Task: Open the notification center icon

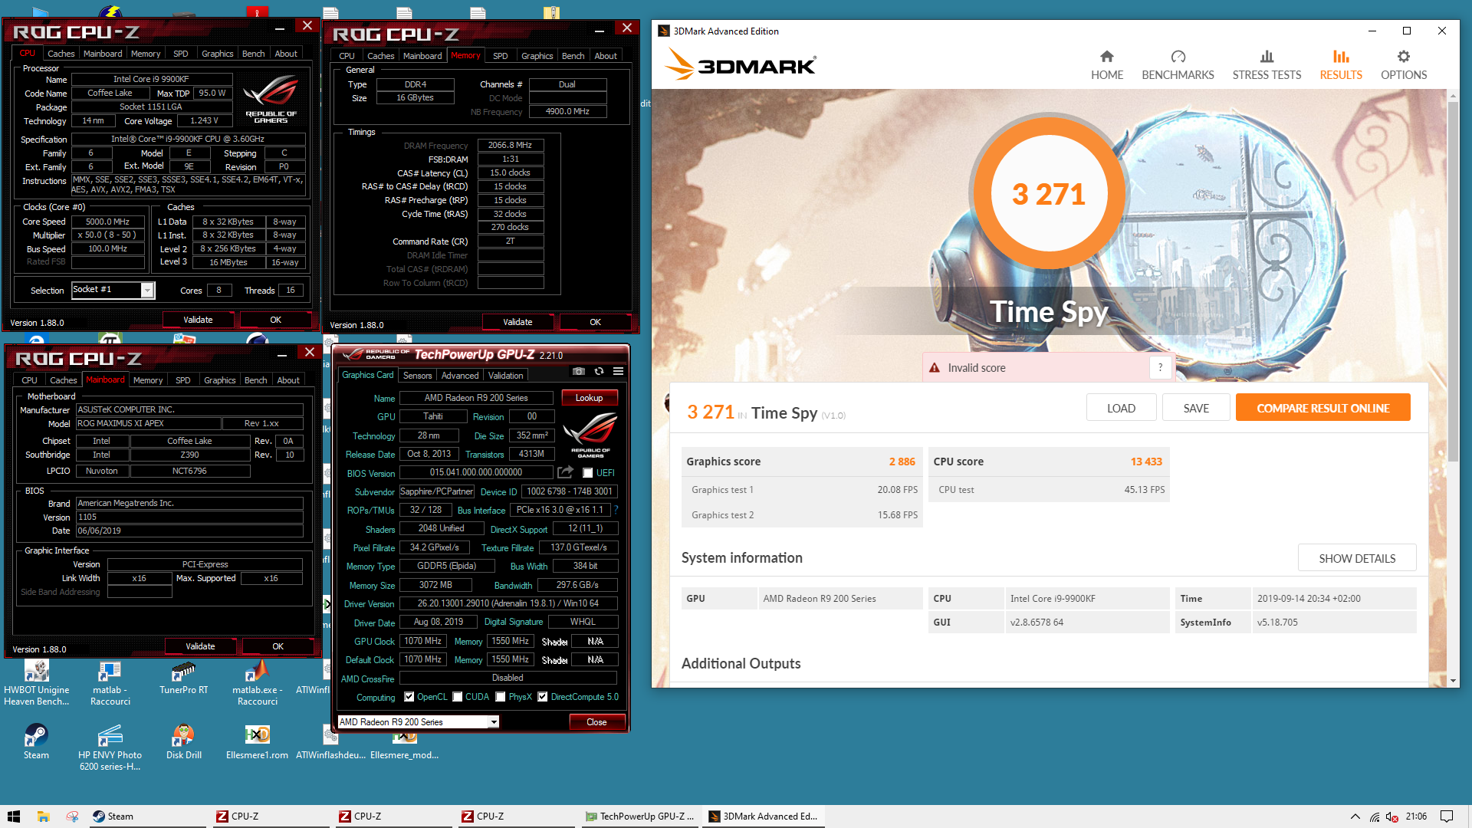Action: click(1447, 816)
